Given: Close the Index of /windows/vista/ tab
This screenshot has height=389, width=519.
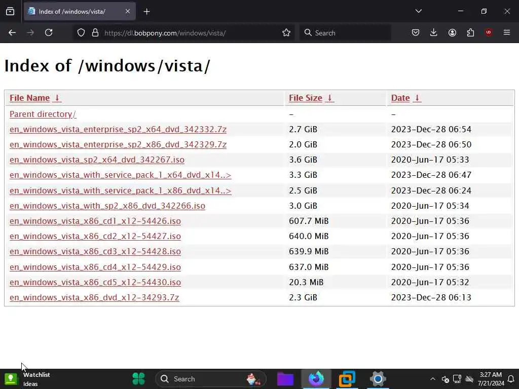Looking at the screenshot, I should click(128, 11).
